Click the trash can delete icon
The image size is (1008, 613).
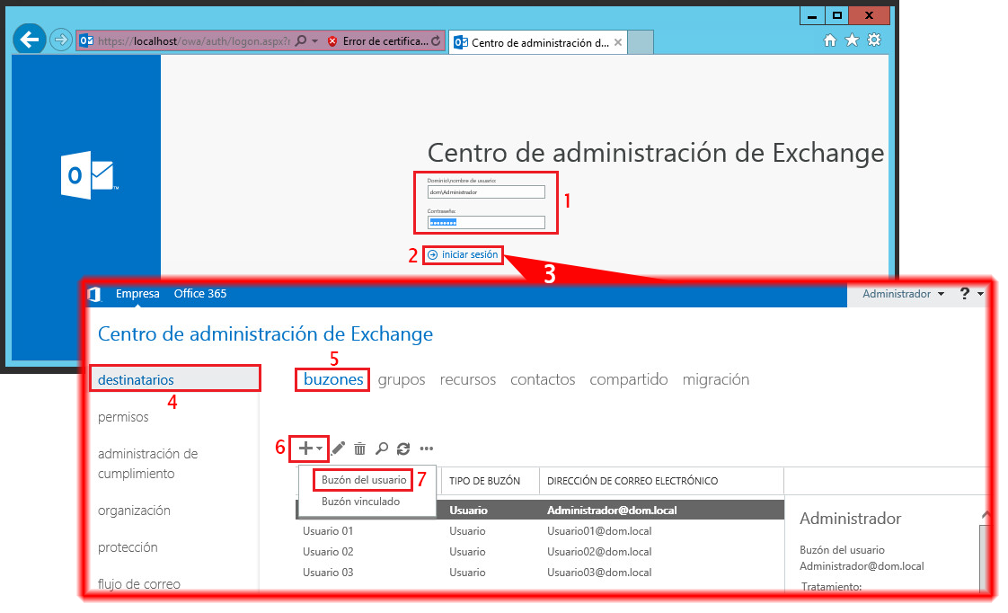click(x=360, y=449)
